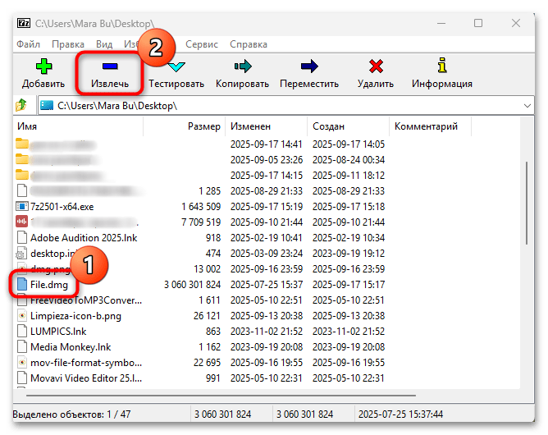The width and height of the screenshot is (548, 435).
Task: Select the file name 7z2501-x64.exe
Action: pos(62,207)
